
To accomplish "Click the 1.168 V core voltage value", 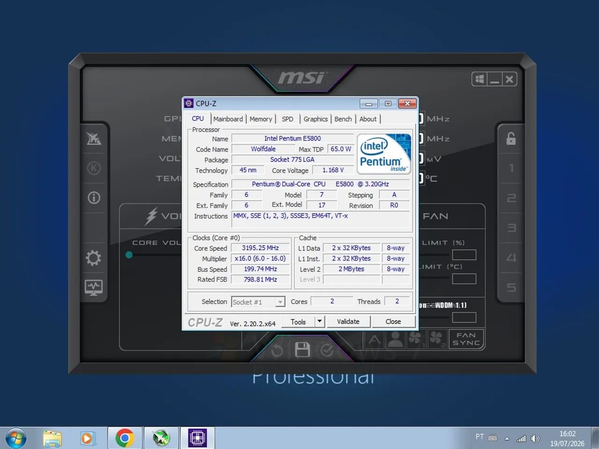I will [x=333, y=170].
